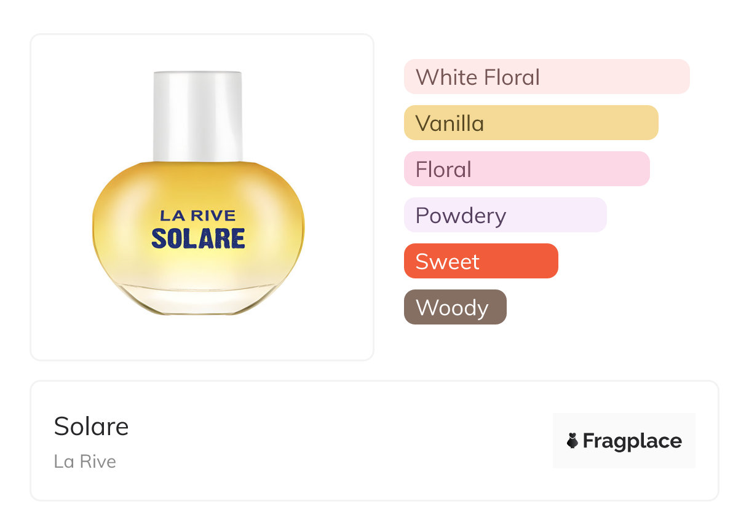Click the "Floral" label in the pink bar
749x531 pixels.
point(443,170)
